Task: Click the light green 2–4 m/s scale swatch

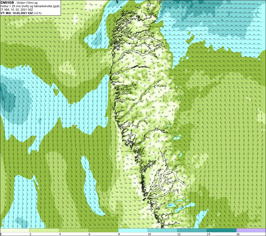Action: [44, 230]
